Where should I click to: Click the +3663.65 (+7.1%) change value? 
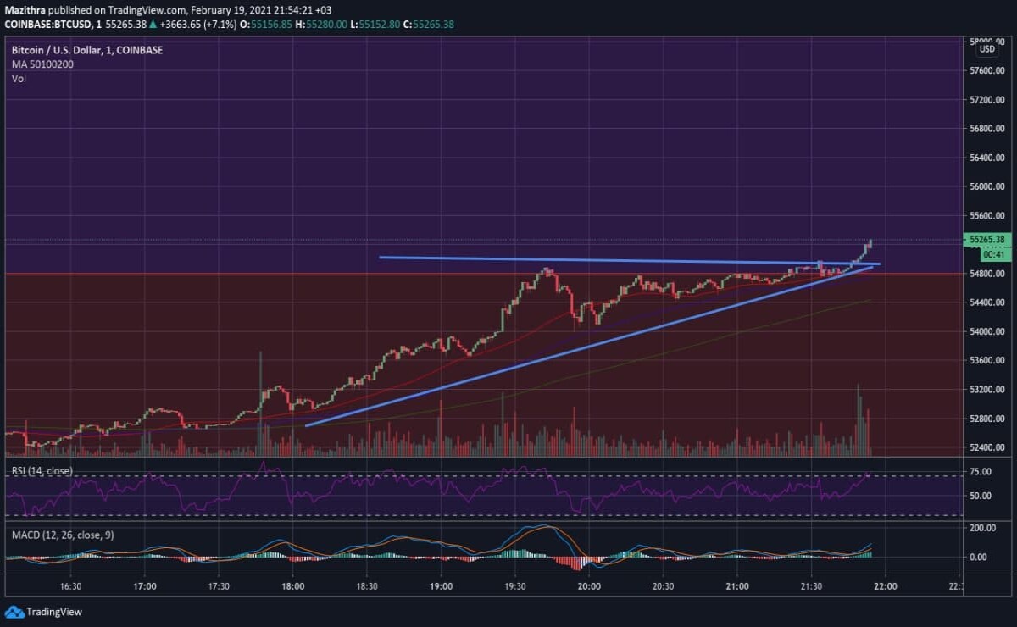point(201,24)
